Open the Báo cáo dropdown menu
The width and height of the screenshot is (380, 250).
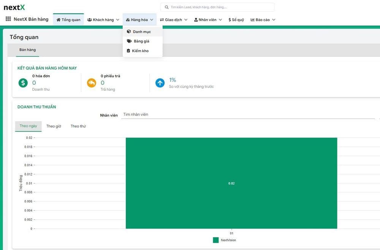(263, 20)
